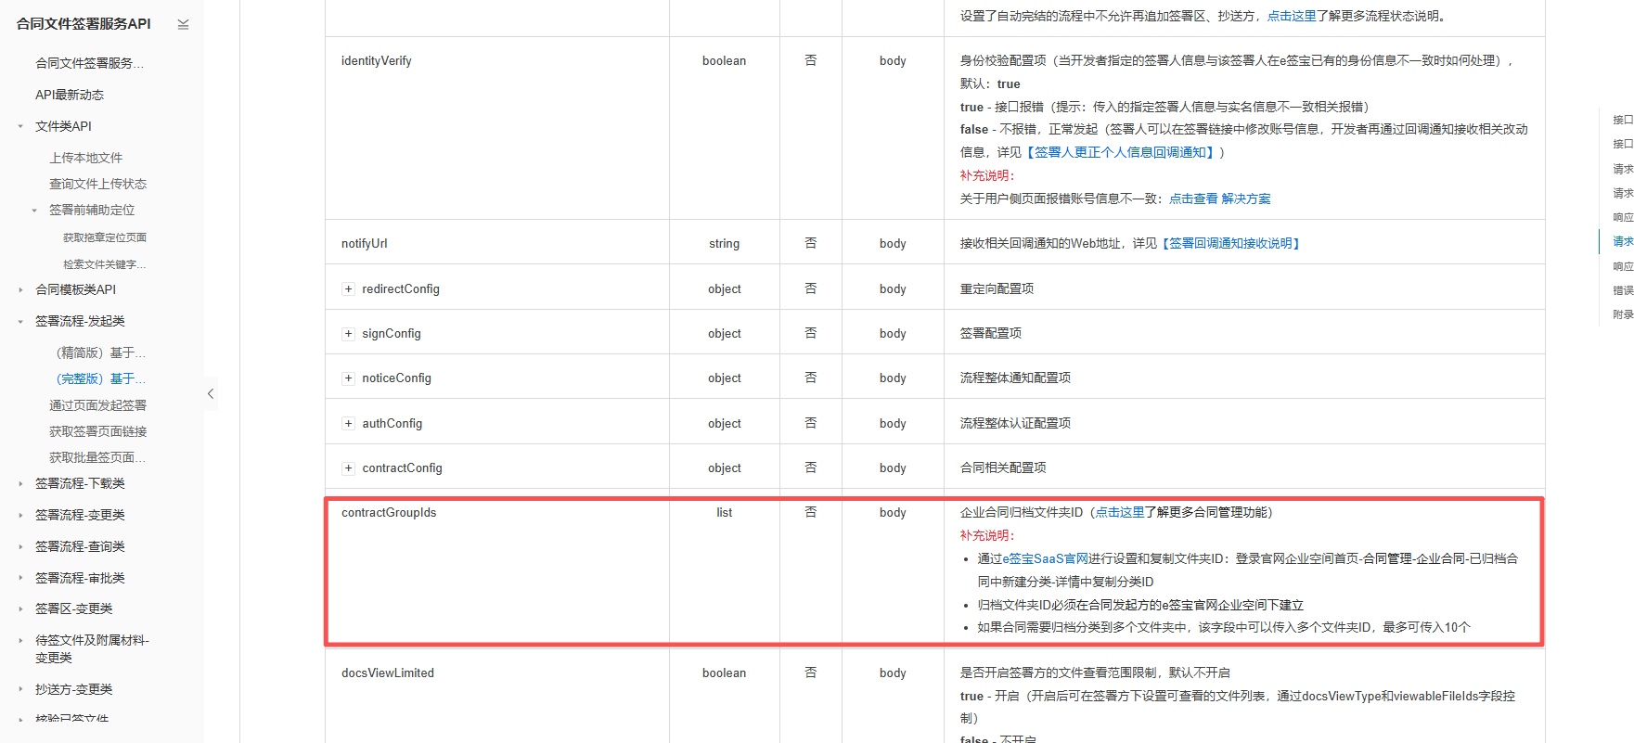1634x743 pixels.
Task: Expand the authConfig row plus icon
Action: click(348, 424)
